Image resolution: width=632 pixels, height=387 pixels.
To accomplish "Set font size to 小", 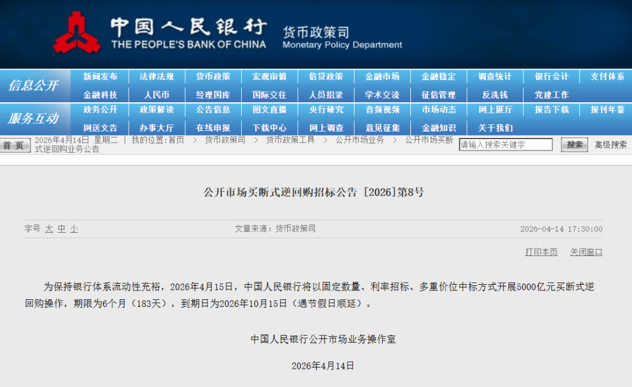I will (74, 229).
